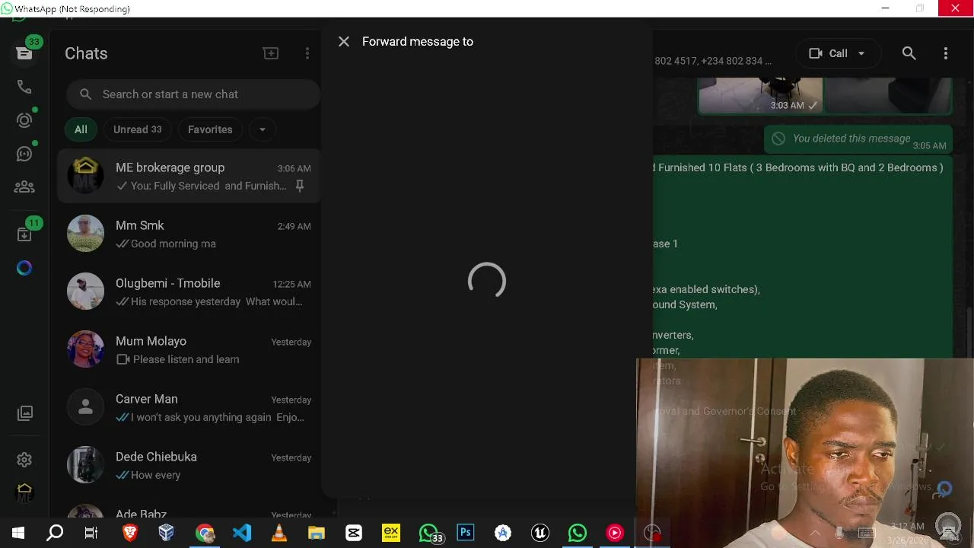The height and width of the screenshot is (548, 974).
Task: Search within the open conversation
Action: (909, 53)
